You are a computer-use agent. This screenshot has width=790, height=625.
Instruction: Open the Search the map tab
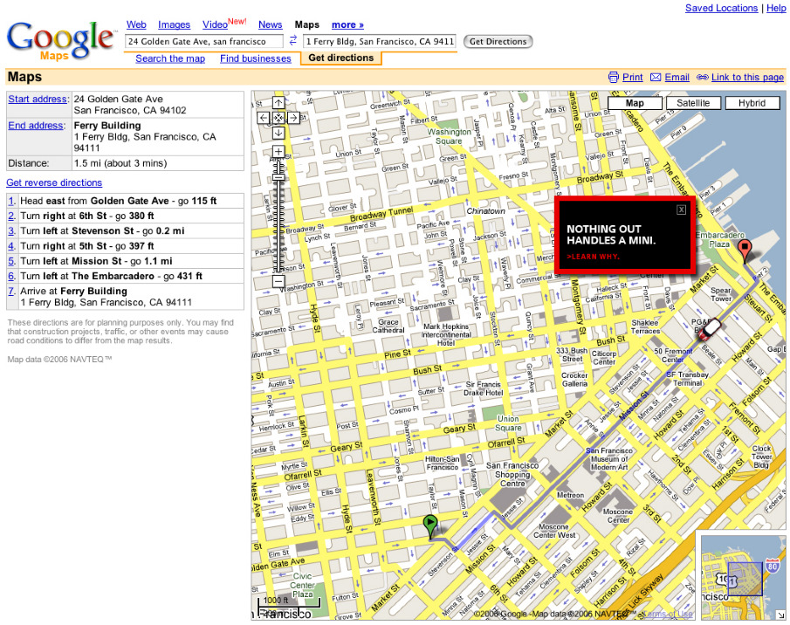coord(170,58)
